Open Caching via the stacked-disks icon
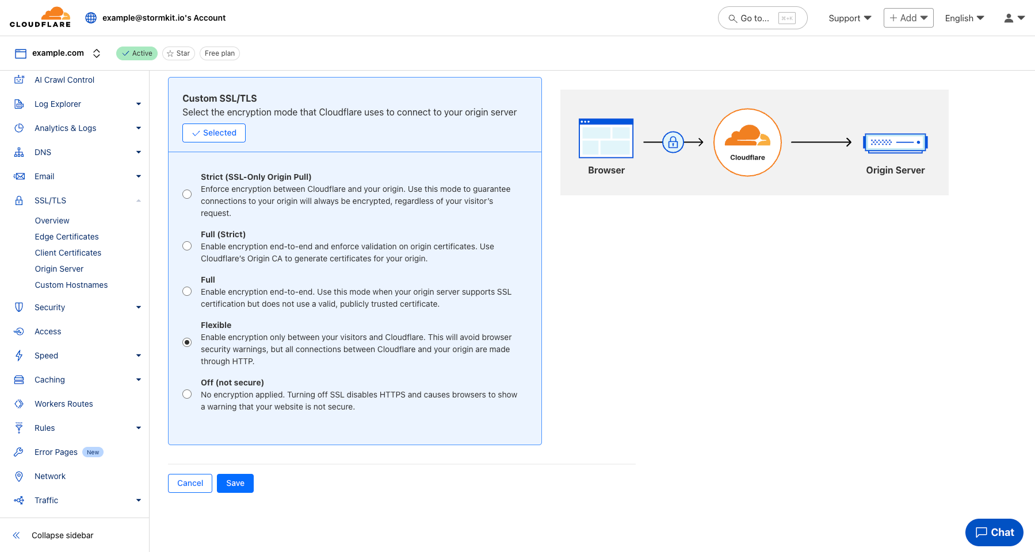The width and height of the screenshot is (1035, 552). (19, 379)
